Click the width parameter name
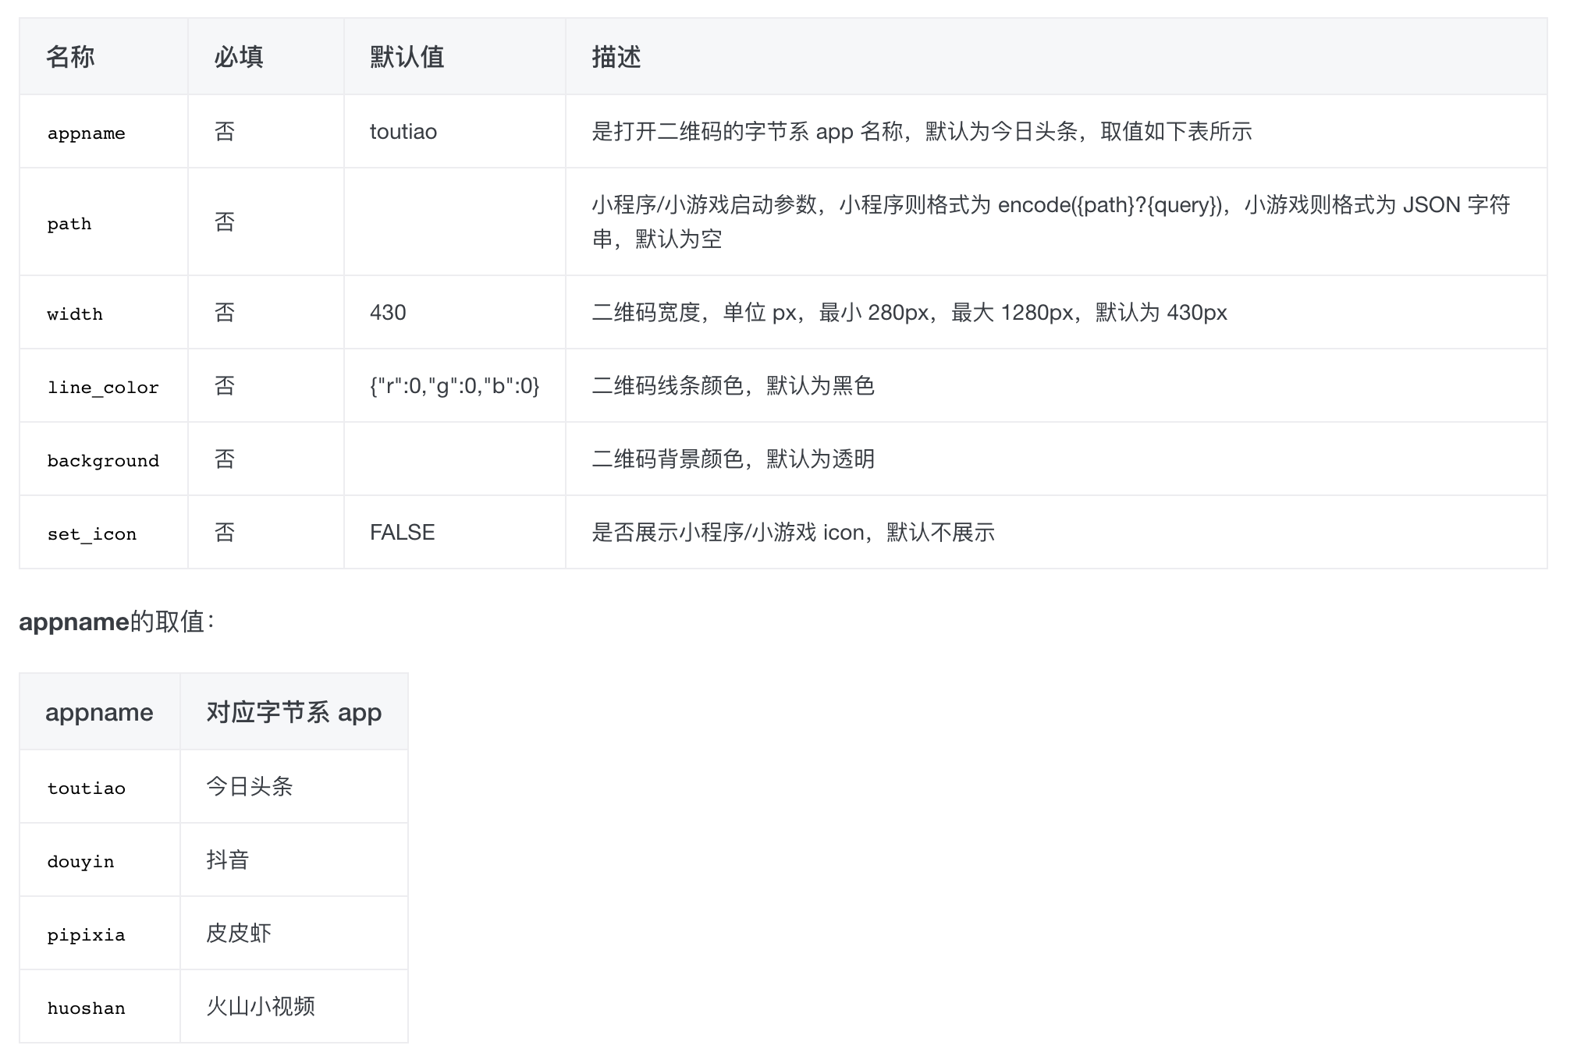Screen dimensions: 1570x1056 (75, 314)
